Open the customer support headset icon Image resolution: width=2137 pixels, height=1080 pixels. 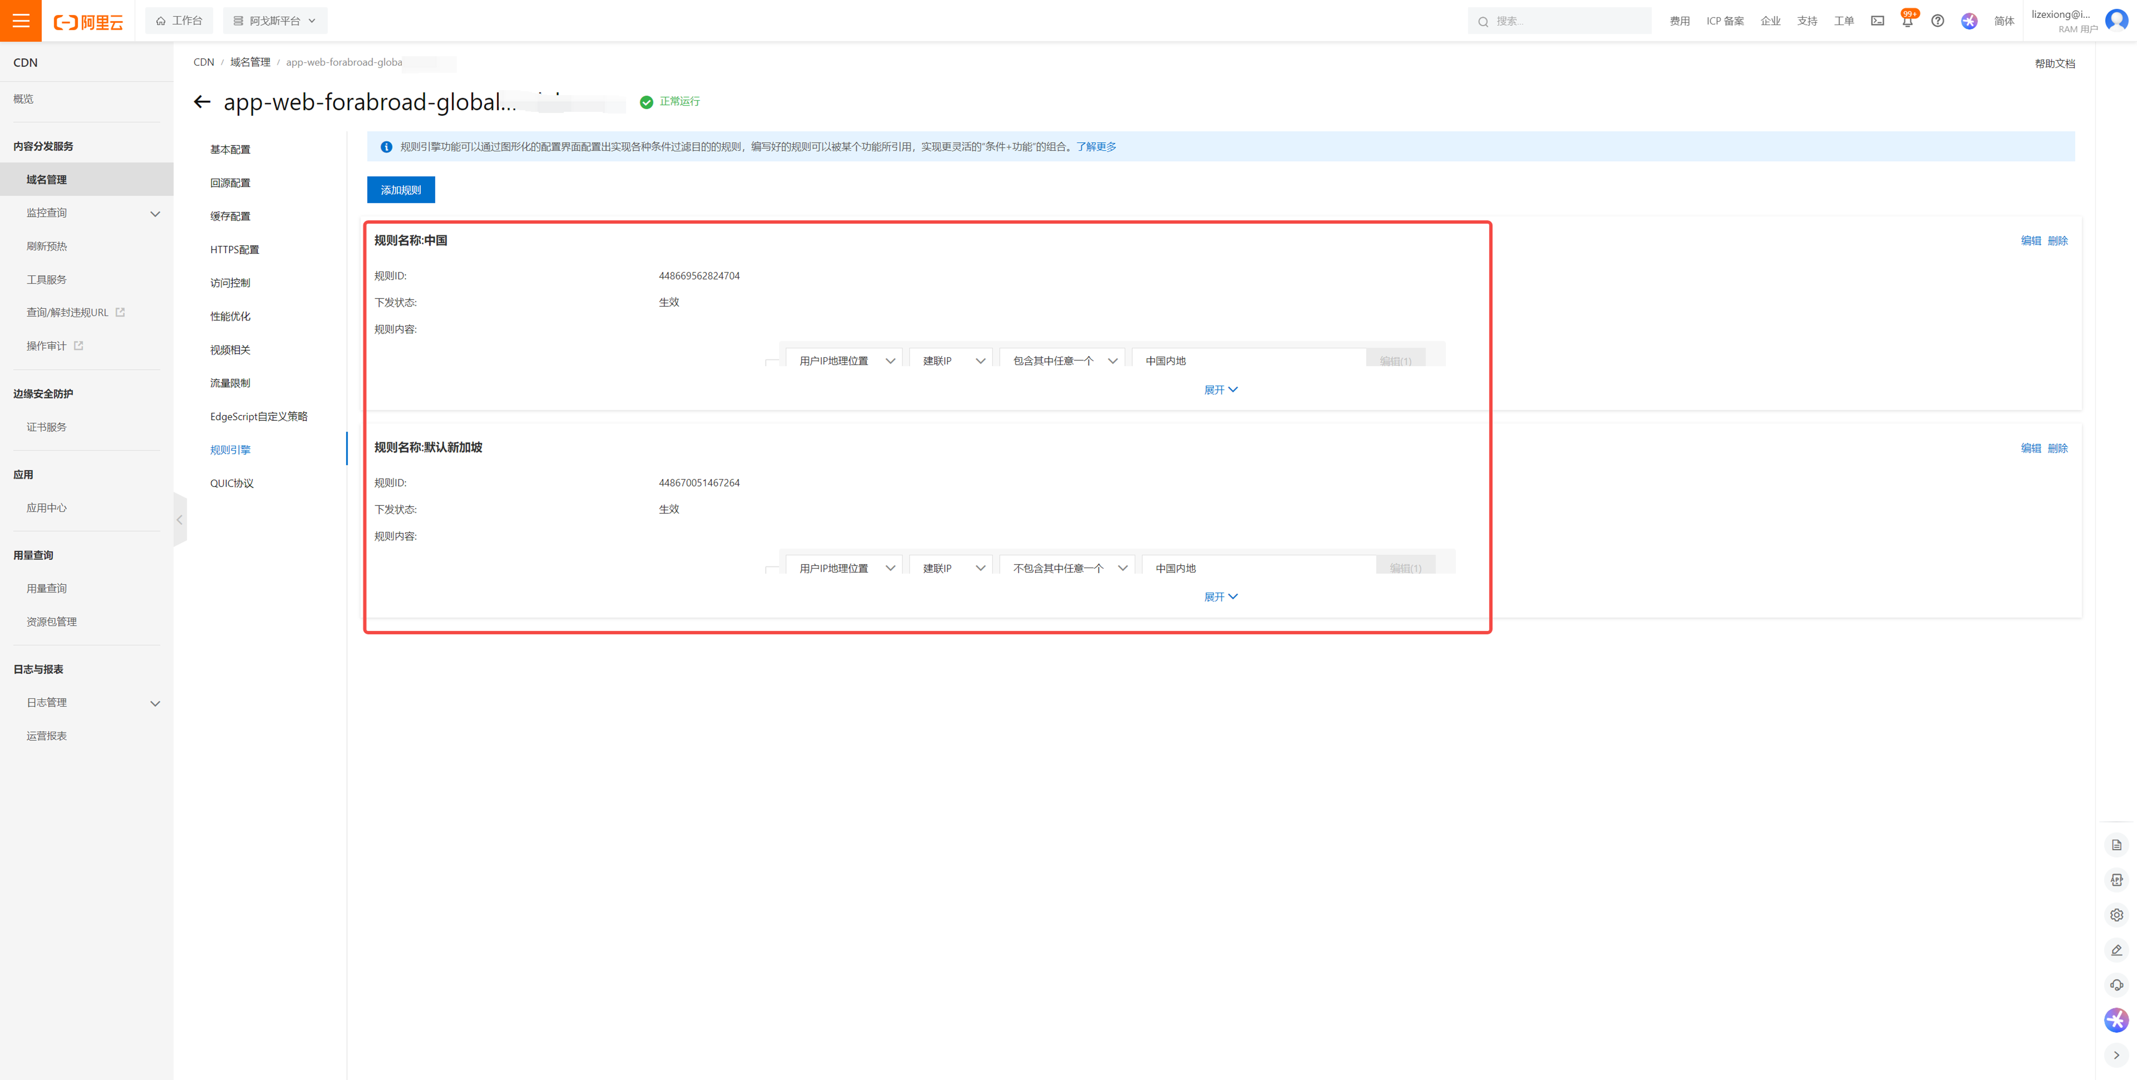(2116, 984)
